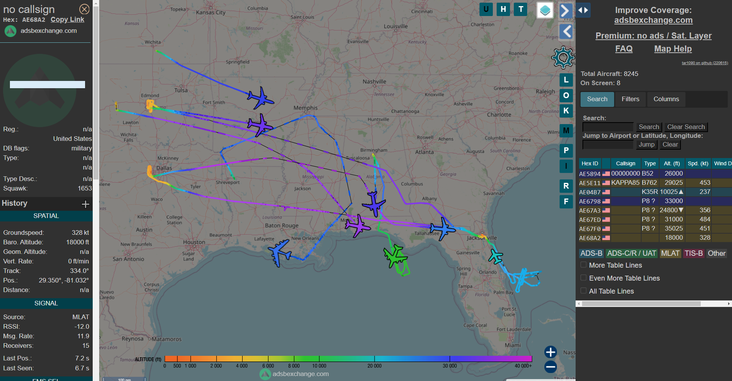
Task: Click the O map button
Action: click(x=566, y=95)
